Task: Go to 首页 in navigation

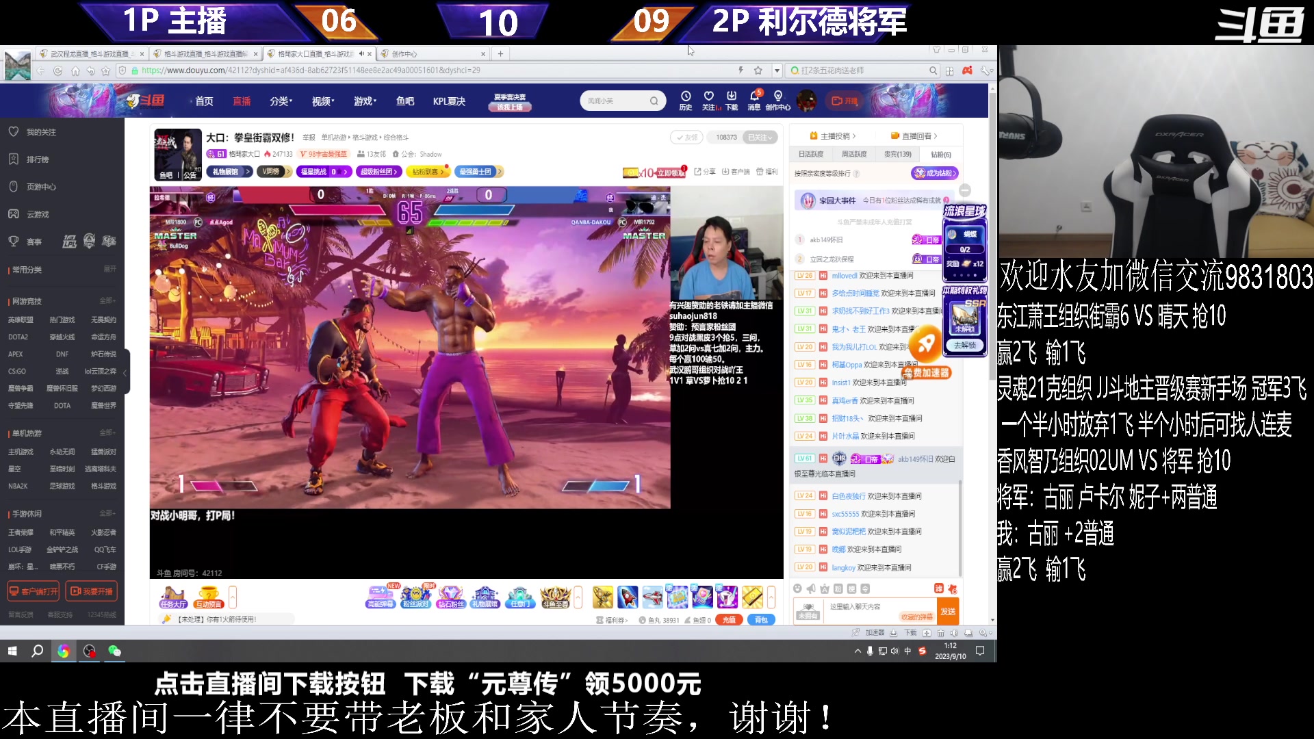Action: point(204,101)
